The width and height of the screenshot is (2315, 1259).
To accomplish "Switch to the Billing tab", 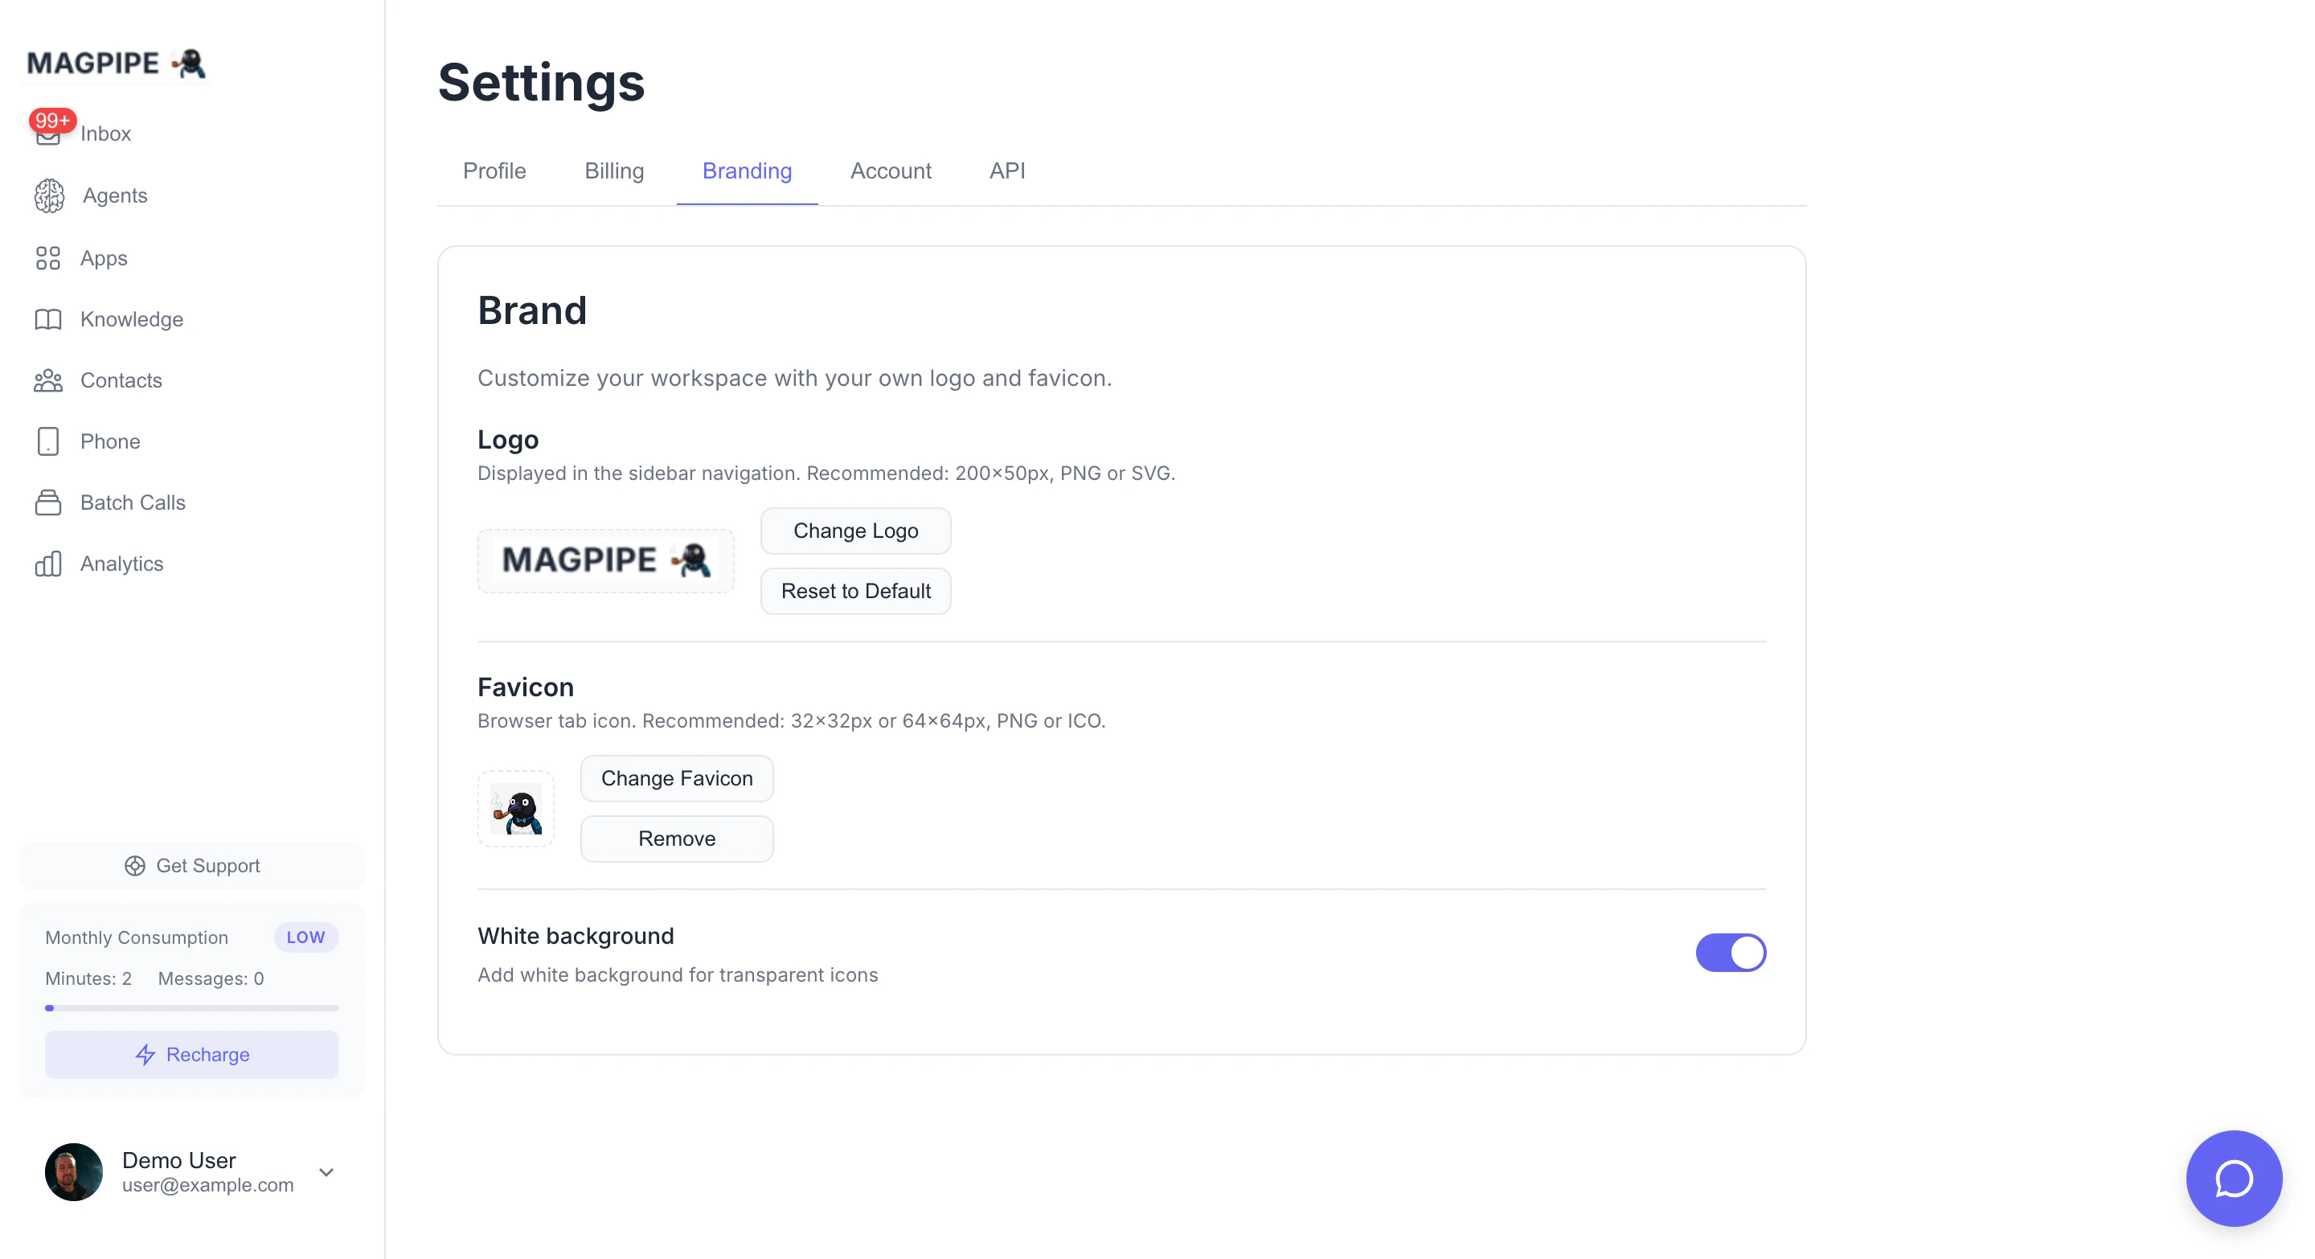I will coord(614,170).
